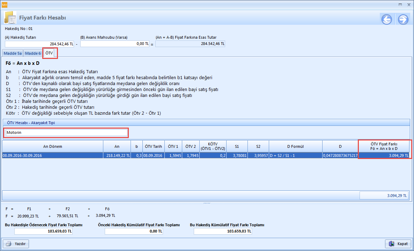Image resolution: width=414 pixels, height=251 pixels.
Task: Click the Fiyat Farkı Hesabı calculator icon
Action: coord(10,18)
